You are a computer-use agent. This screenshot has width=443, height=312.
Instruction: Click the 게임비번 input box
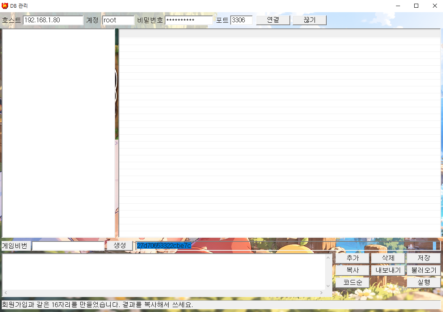68,246
